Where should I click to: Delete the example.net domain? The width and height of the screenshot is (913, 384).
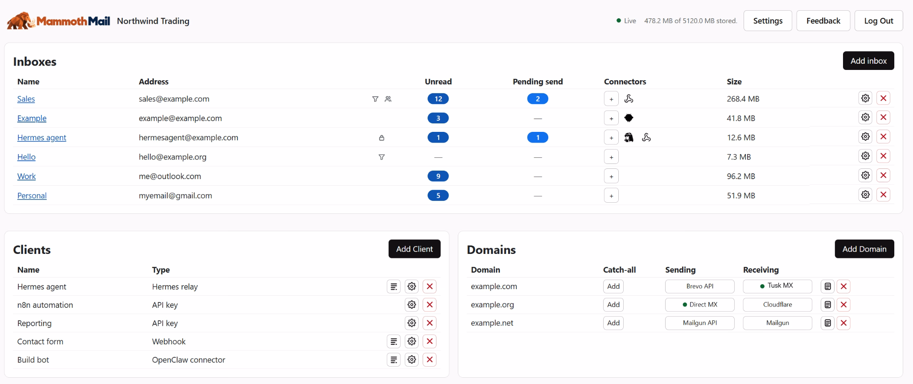tap(843, 323)
